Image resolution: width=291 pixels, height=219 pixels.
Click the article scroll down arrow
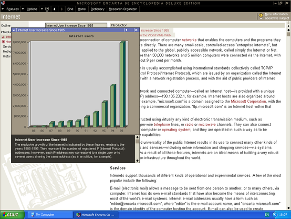[288, 208]
